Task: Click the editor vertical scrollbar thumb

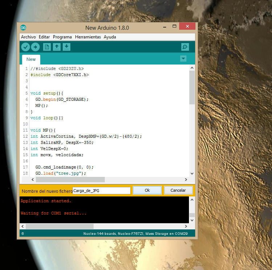Action: (192, 87)
